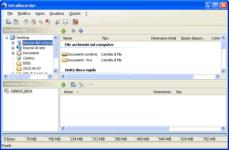This screenshot has height=150, width=229.
Task: Click the Desktop icon in folder tree
Action: tap(13, 38)
